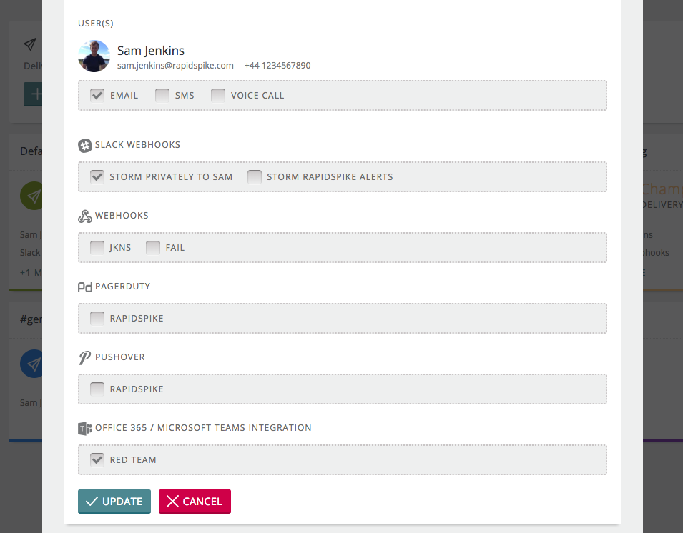Tick the JKNS webhook checkbox

97,248
